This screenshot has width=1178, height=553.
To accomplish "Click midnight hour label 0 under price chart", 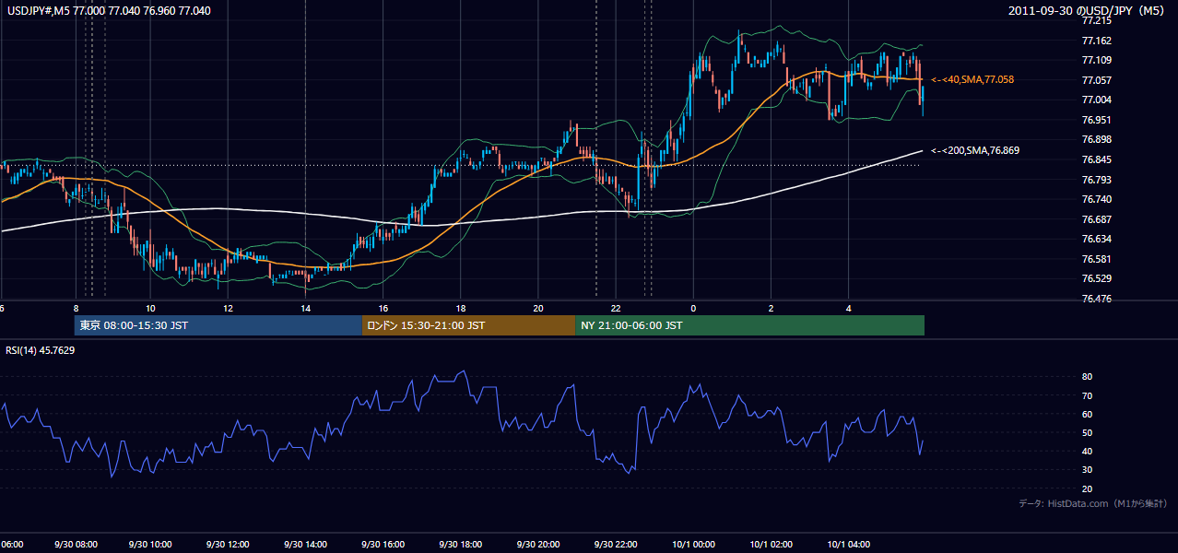I will pyautogui.click(x=693, y=309).
